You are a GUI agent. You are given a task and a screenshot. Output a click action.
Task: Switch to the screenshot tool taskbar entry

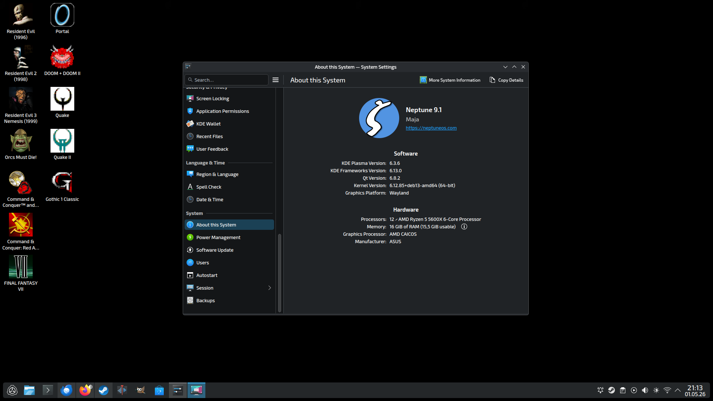(196, 390)
